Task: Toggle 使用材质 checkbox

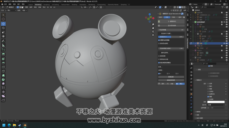Action: tap(159, 56)
